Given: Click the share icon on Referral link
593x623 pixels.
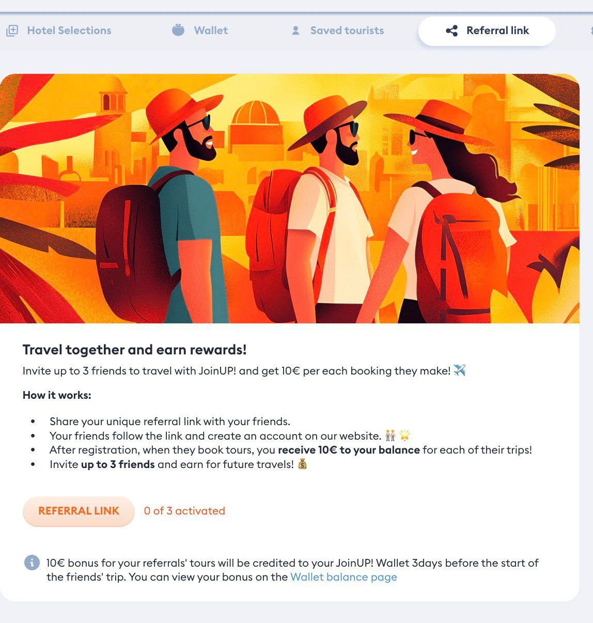Looking at the screenshot, I should (x=451, y=31).
